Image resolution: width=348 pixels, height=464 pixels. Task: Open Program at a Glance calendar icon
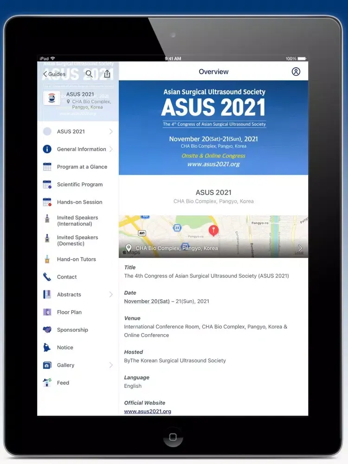pyautogui.click(x=47, y=167)
